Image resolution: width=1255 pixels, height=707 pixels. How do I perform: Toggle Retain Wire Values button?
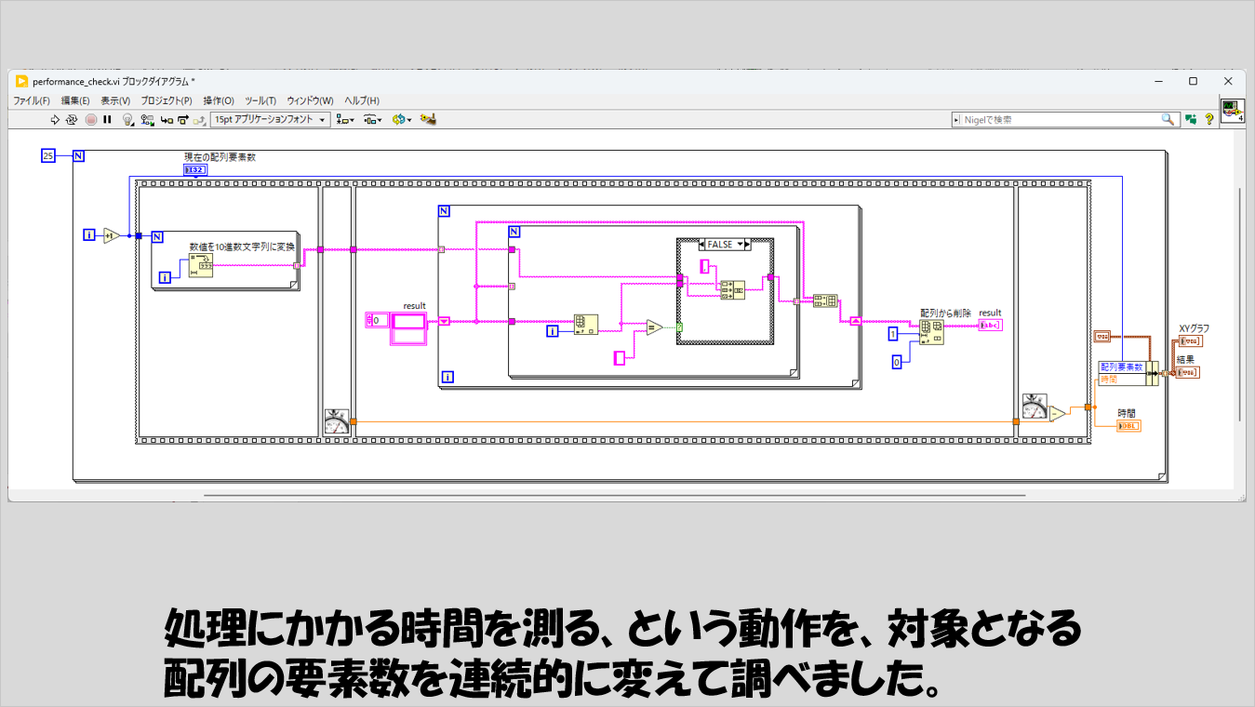point(147,120)
